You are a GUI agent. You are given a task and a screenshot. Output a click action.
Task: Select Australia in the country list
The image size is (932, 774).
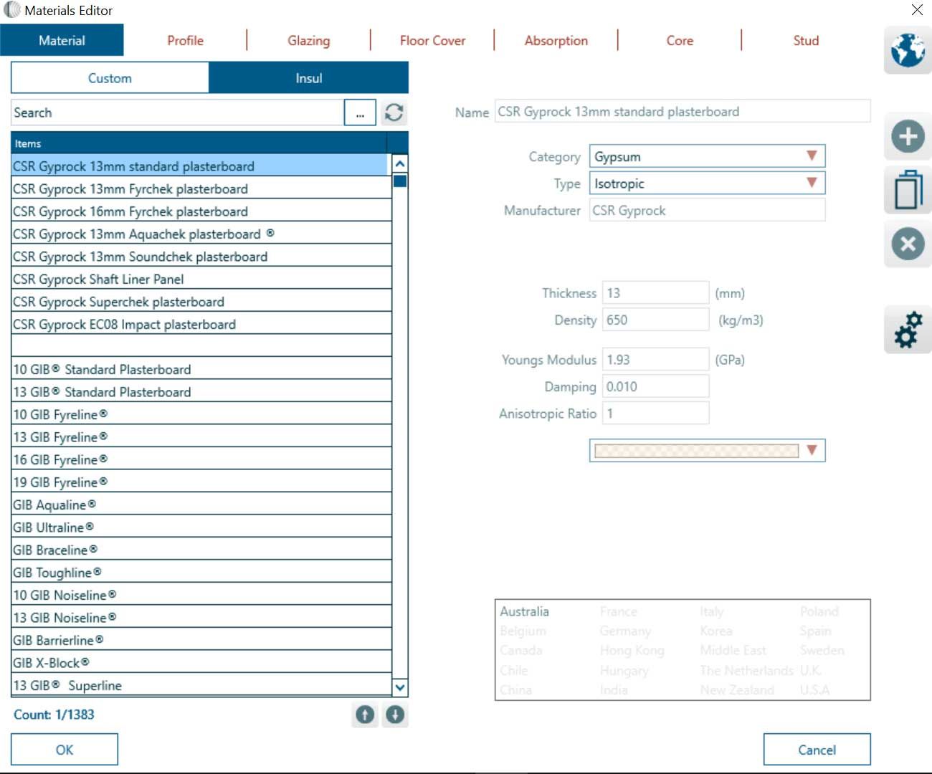coord(524,611)
